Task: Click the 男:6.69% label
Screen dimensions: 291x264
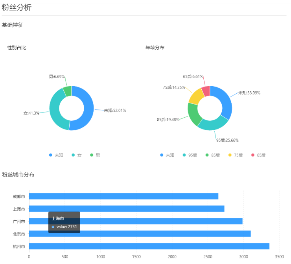Action: click(57, 76)
